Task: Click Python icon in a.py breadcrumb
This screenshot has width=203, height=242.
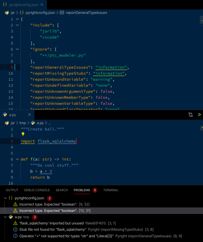Action: point(33,123)
